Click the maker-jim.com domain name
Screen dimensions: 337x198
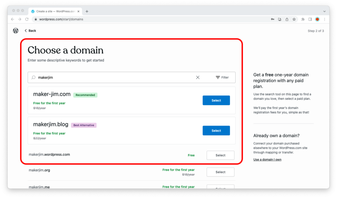tap(52, 94)
